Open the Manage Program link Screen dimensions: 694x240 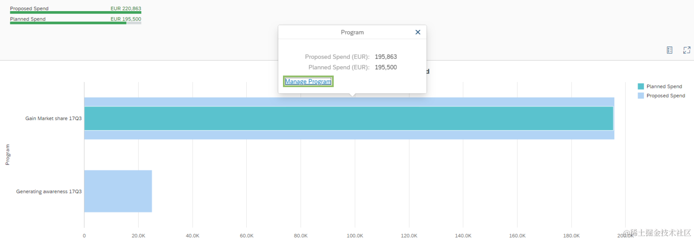coord(308,82)
